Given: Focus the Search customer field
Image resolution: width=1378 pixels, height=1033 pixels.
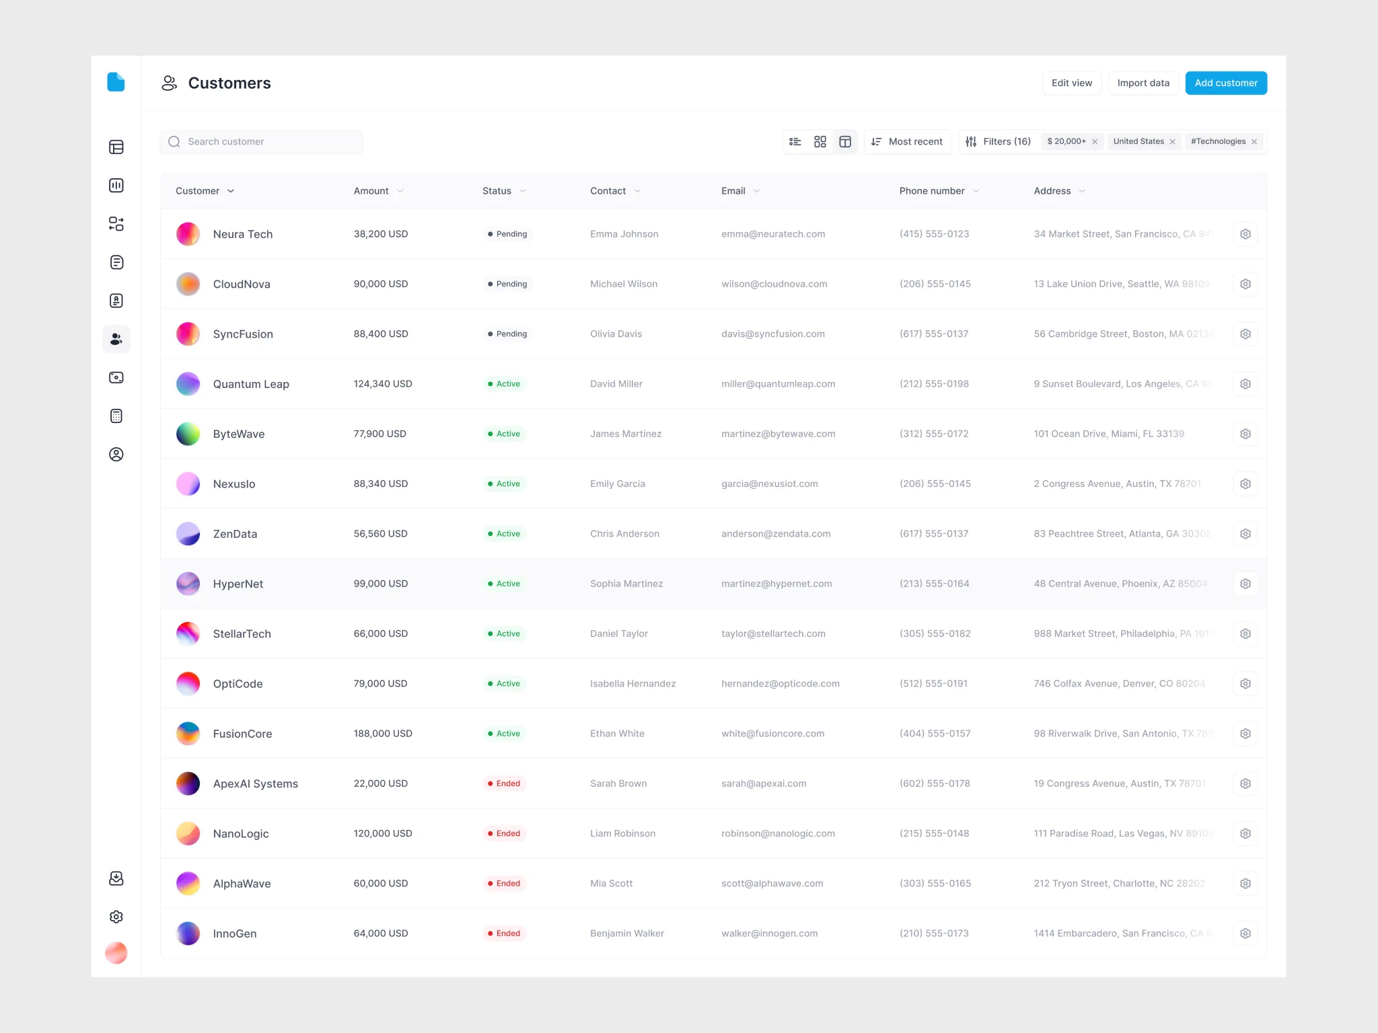Looking at the screenshot, I should point(262,142).
